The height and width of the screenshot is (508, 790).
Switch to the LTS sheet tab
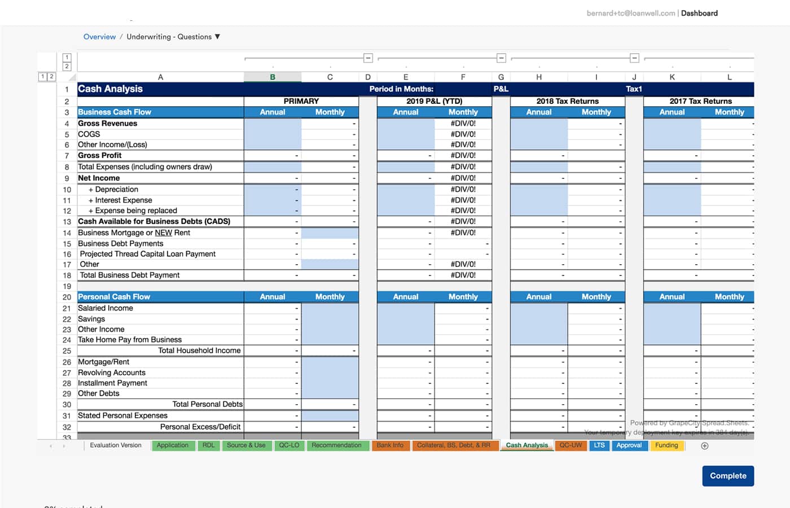[599, 445]
